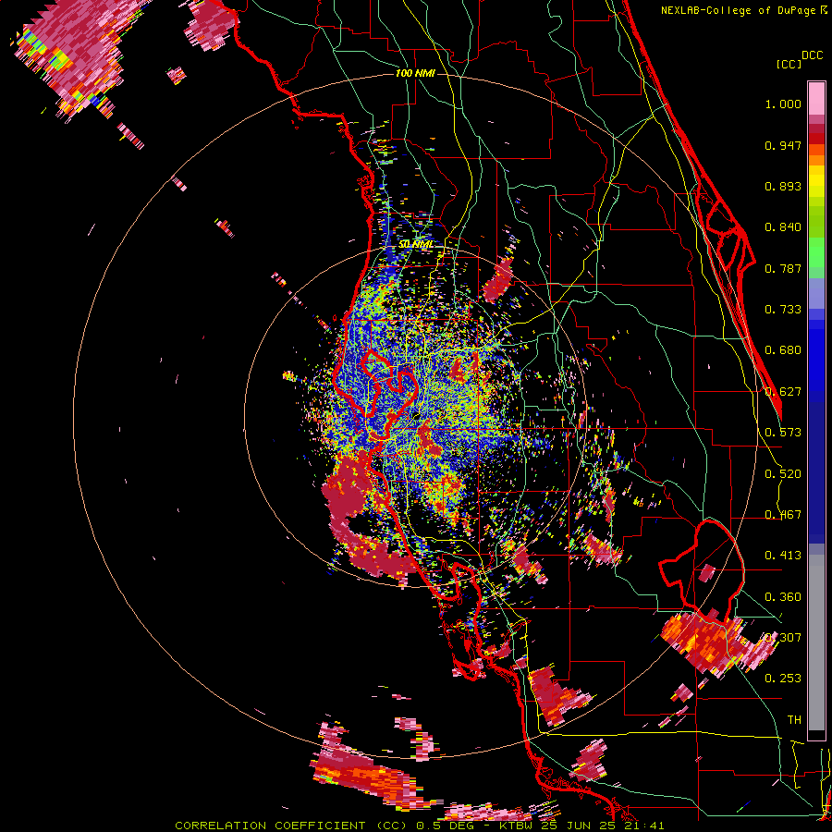Select the 0.840 scale value

pyautogui.click(x=783, y=227)
